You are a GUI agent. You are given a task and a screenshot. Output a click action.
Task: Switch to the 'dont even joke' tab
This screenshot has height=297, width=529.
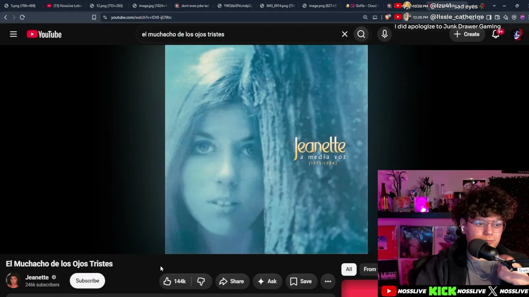click(x=193, y=6)
